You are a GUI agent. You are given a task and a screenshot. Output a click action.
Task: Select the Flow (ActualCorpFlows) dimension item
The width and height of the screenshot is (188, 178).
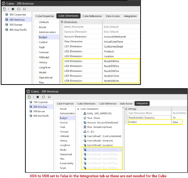[x=99, y=127]
